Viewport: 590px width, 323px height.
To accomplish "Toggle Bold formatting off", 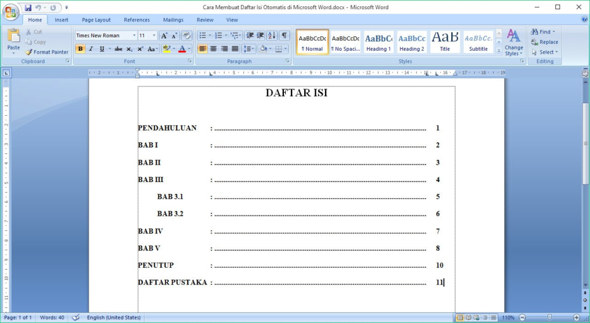I will coord(80,49).
